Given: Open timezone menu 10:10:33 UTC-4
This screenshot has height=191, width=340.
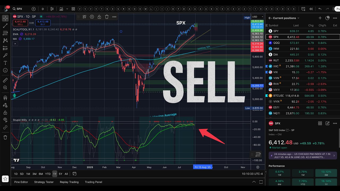Looking at the screenshot, I should (252, 174).
